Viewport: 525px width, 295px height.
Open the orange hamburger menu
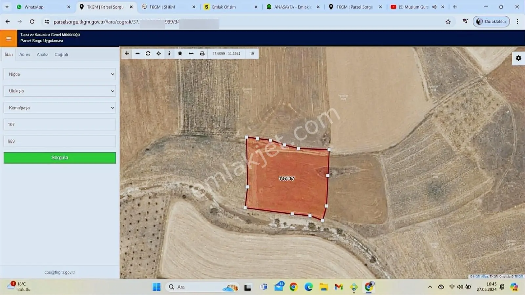(9, 38)
